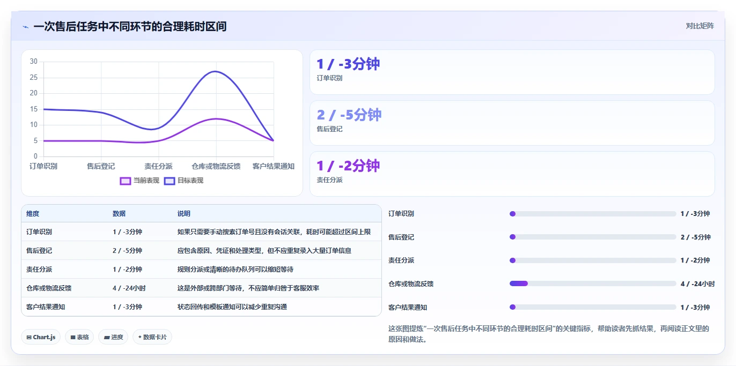Select the 售后登记 data card
736x366 pixels.
(512, 123)
